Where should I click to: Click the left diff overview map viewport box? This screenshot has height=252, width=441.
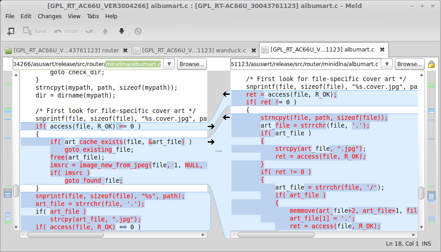point(8,193)
